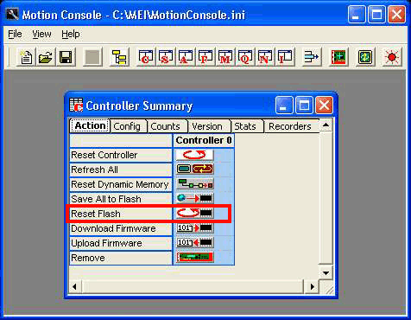The height and width of the screenshot is (320, 411).
Task: Maximize the Controller Summary window
Action: tap(304, 106)
